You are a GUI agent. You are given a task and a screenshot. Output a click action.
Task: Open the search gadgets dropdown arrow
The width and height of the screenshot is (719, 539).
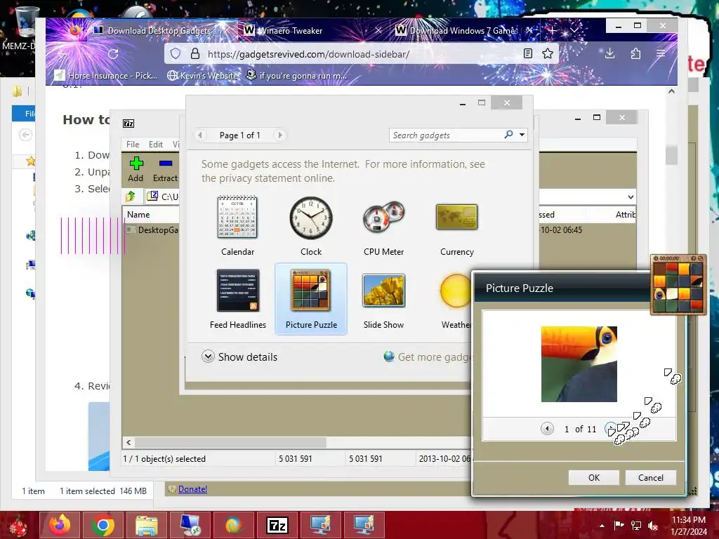pyautogui.click(x=522, y=135)
